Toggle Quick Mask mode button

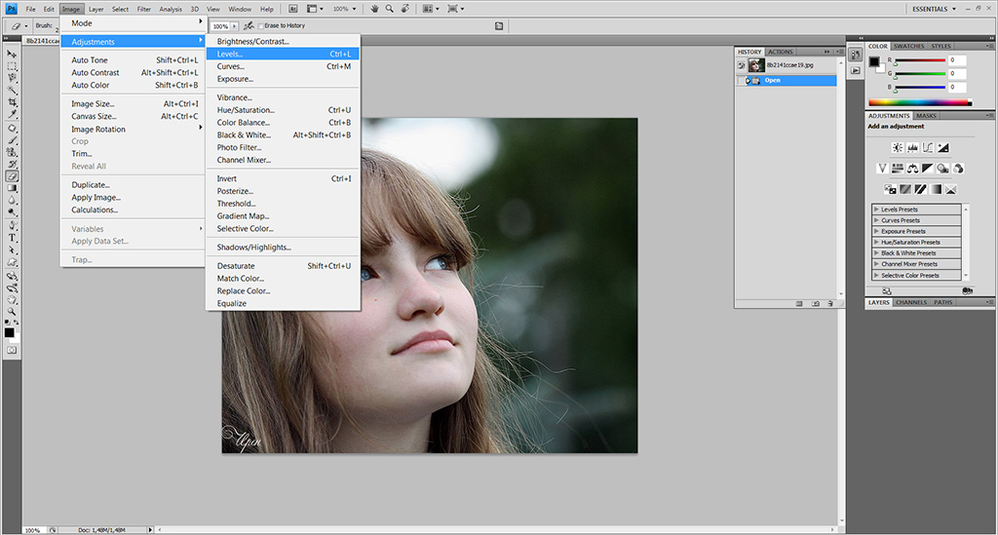[x=12, y=351]
